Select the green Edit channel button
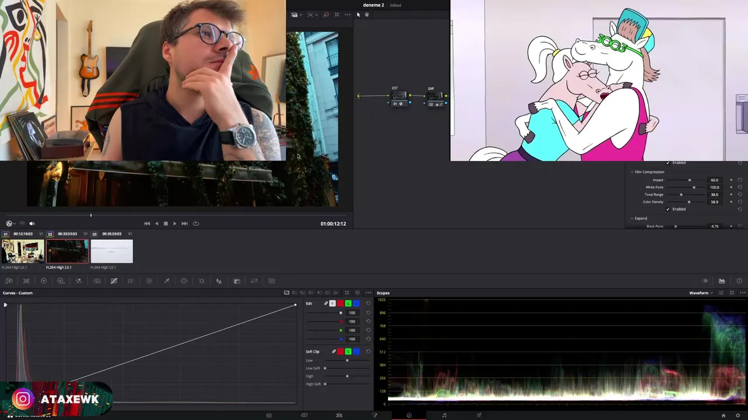 [348, 303]
